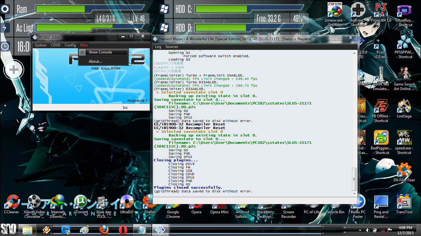Click the volume icon in system tray
The width and height of the screenshot is (421, 236).
(x=367, y=230)
